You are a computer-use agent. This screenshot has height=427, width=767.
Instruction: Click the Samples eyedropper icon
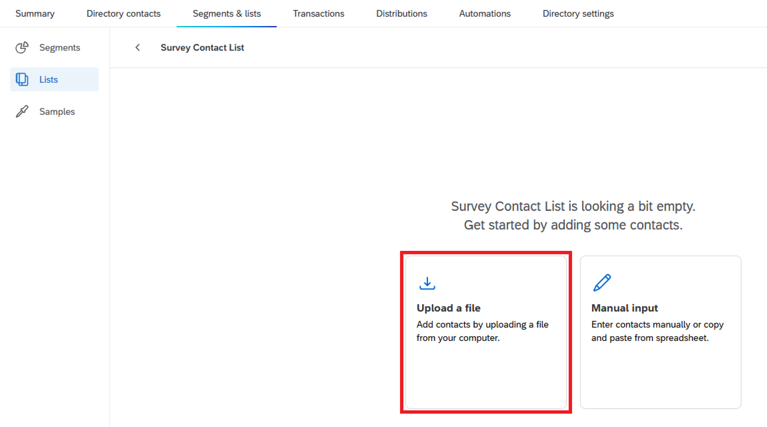22,111
